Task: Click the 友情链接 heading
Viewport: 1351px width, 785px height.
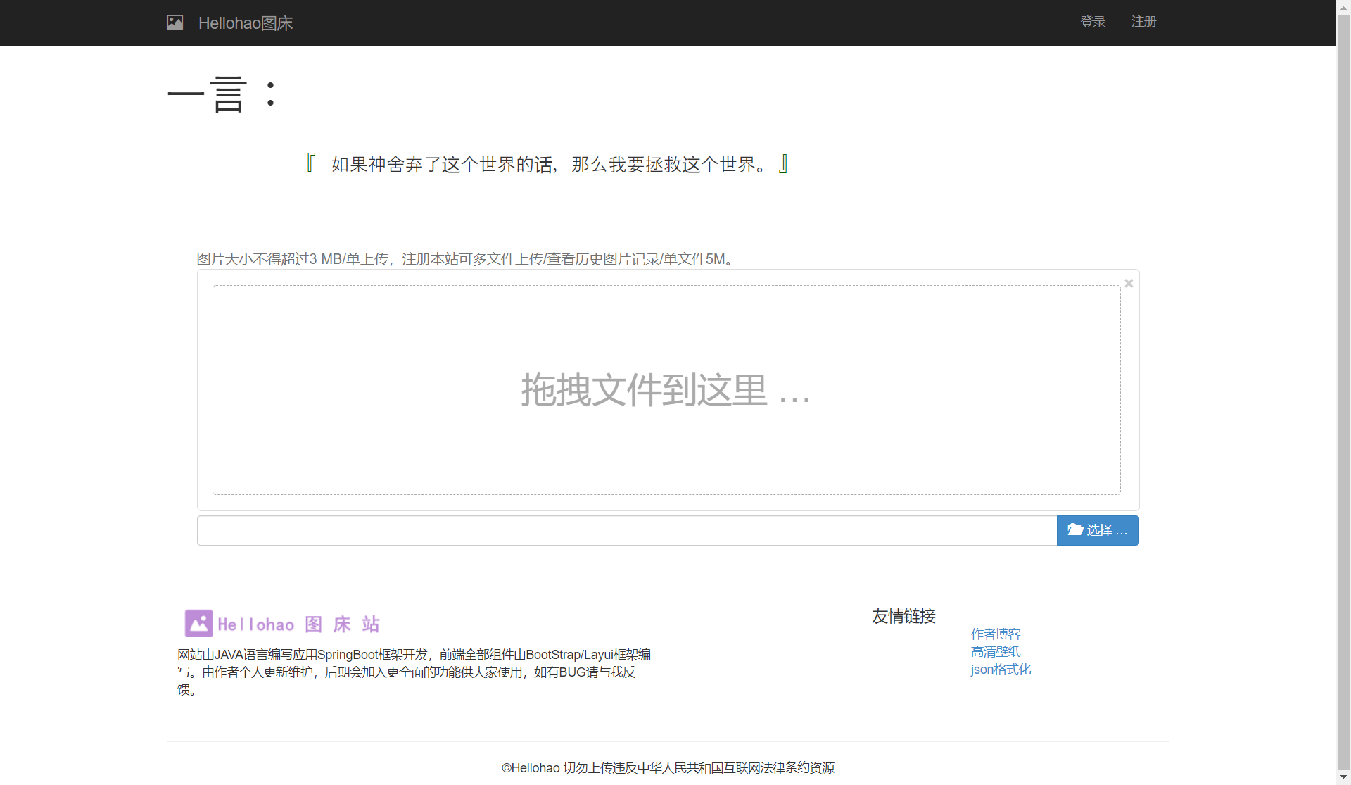Action: point(903,617)
